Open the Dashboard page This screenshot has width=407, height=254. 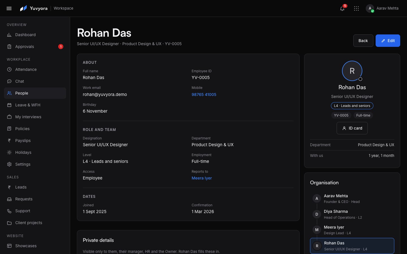click(35, 35)
